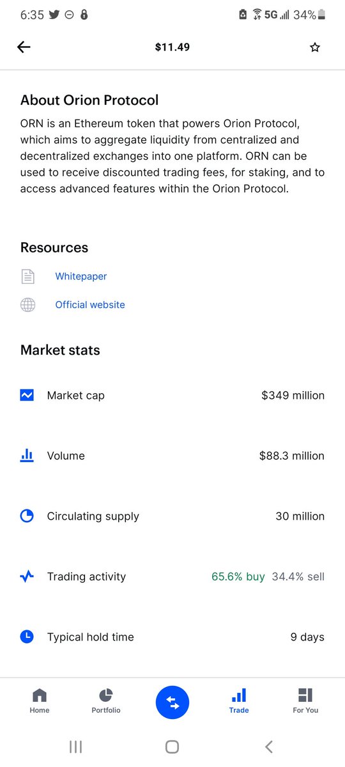Screen dimensions: 345x767
Task: Tap the About Orion Protocol heading
Action: point(89,100)
